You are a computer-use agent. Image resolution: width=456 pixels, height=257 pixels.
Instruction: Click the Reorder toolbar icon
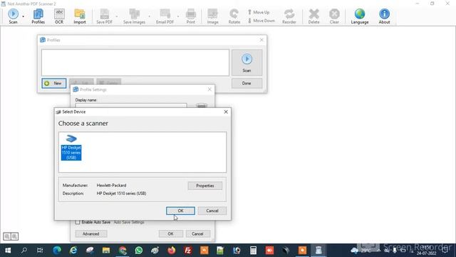tap(289, 16)
